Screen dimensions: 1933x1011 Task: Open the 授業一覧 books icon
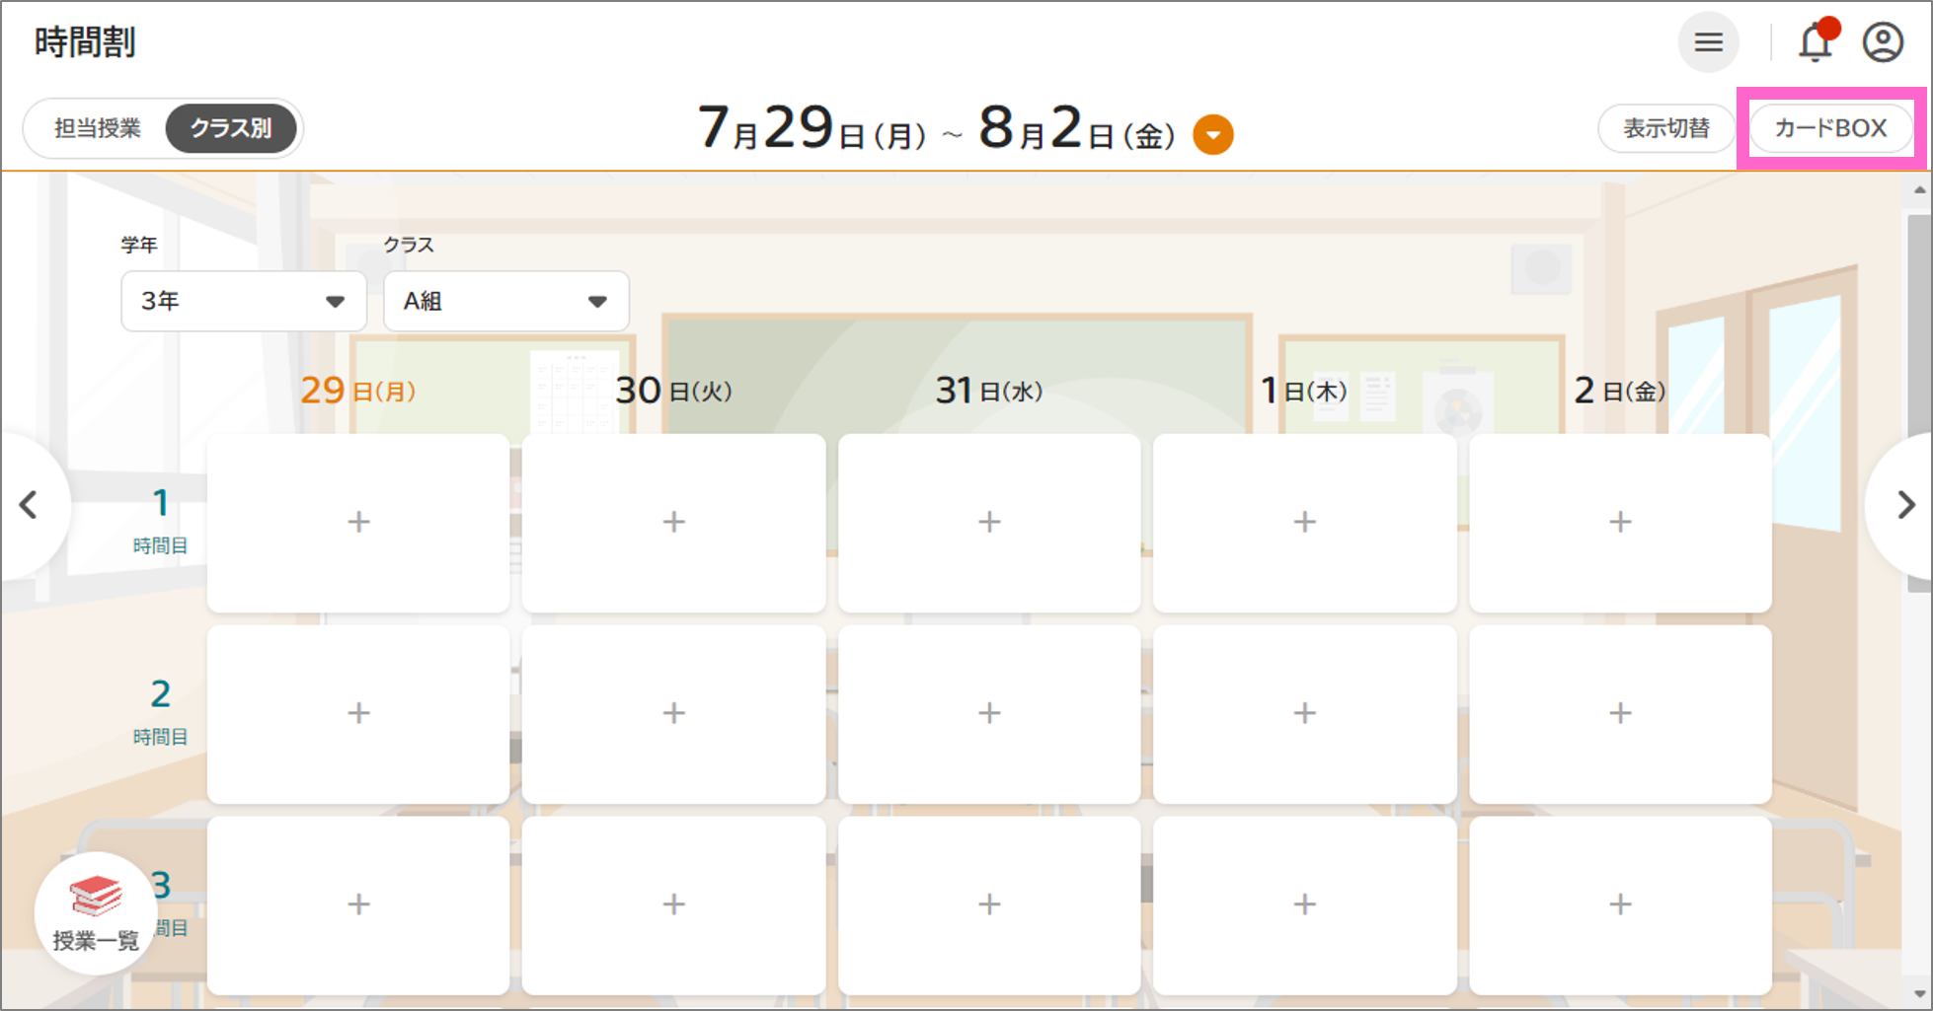(96, 912)
